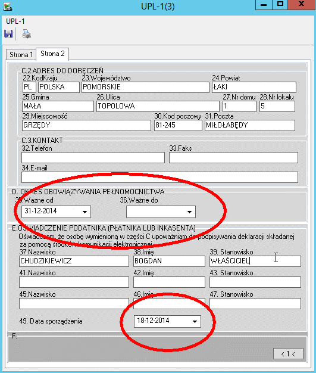Click the Ulica field containing TOPOLOWA
The image size is (316, 373).
(158, 106)
